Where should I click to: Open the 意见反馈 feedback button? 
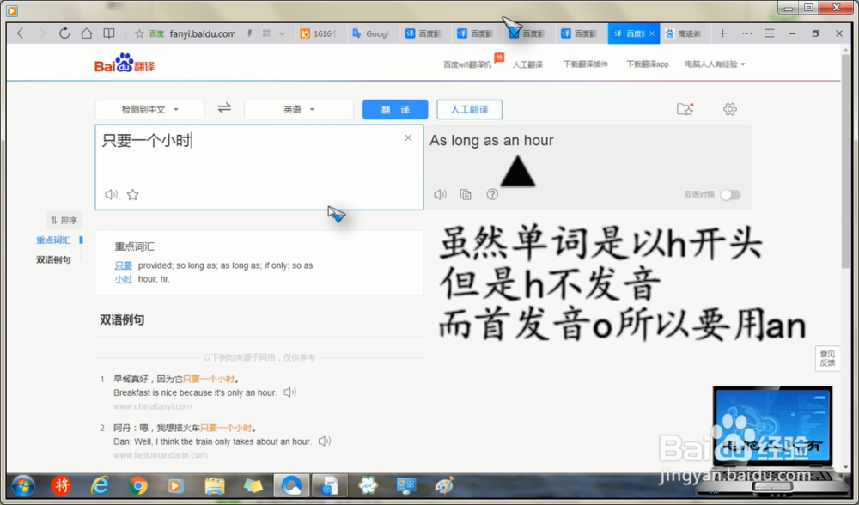click(827, 359)
